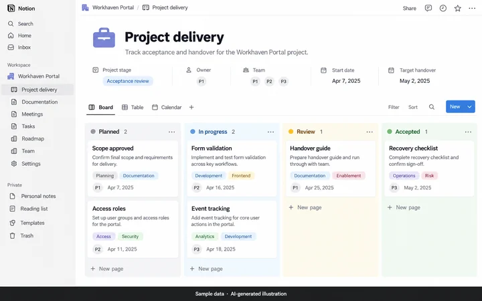Select Project delivery page in sidebar
Viewport: 482px width, 301px height.
37,90
